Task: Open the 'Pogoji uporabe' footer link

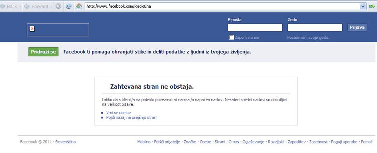Action: coord(344,142)
